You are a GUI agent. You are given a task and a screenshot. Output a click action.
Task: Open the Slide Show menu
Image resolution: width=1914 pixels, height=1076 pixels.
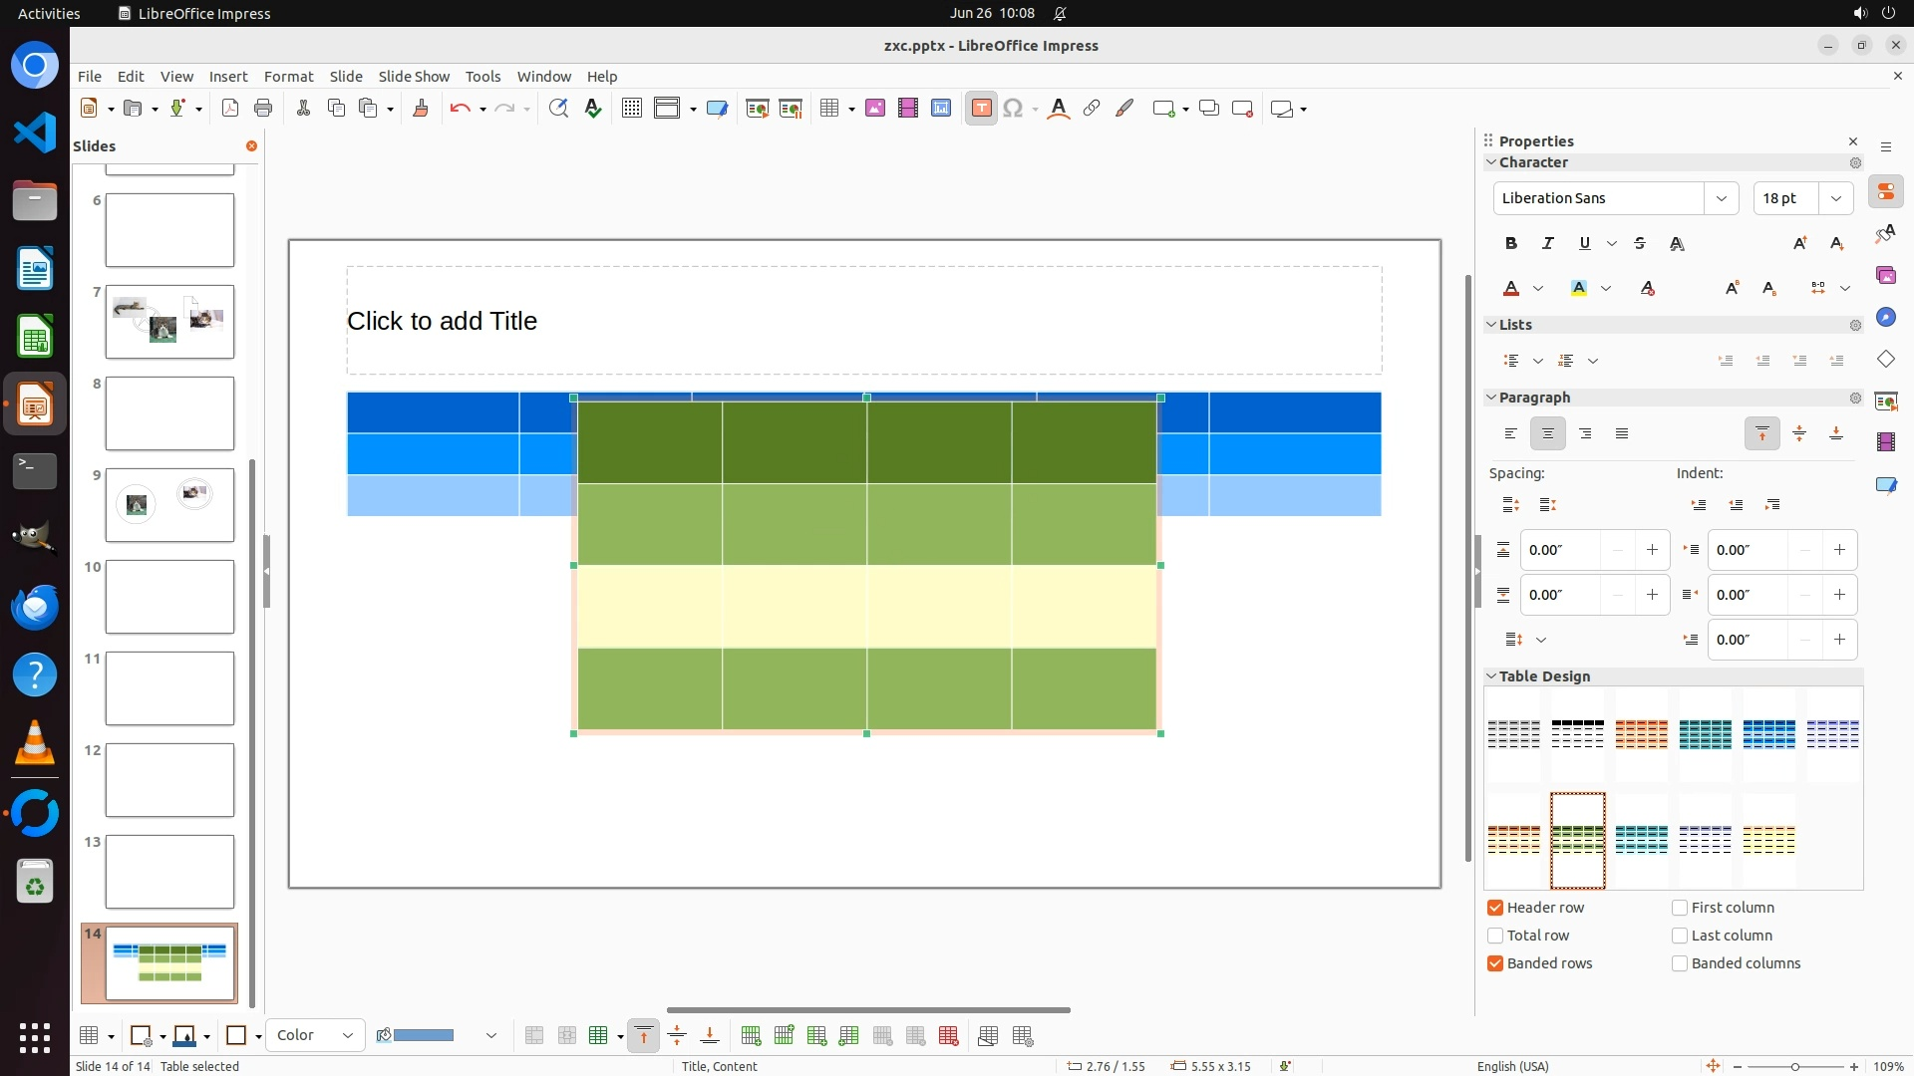click(x=414, y=77)
